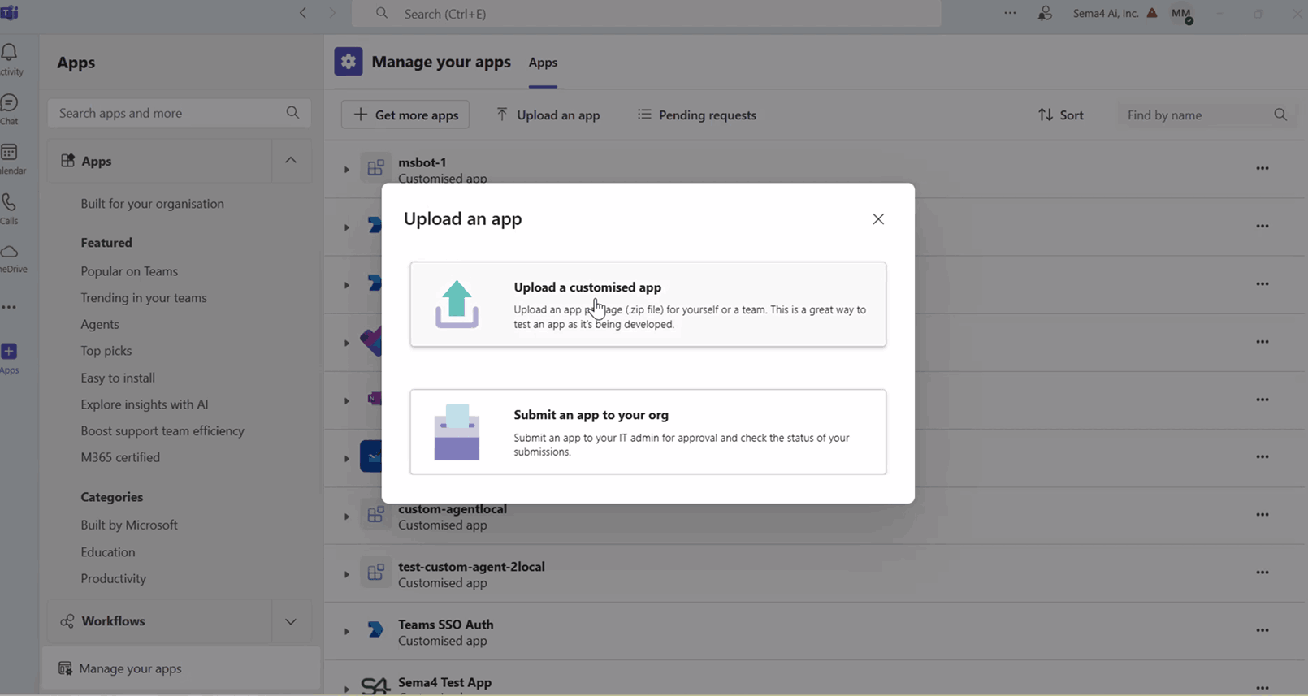Screen dimensions: 1308x696
Task: Select the Apps tab
Action: 543,63
